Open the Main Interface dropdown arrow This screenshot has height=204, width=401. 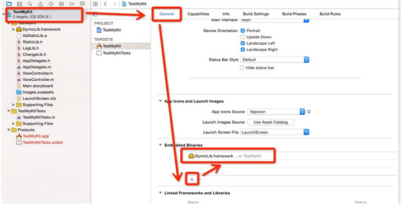(307, 20)
